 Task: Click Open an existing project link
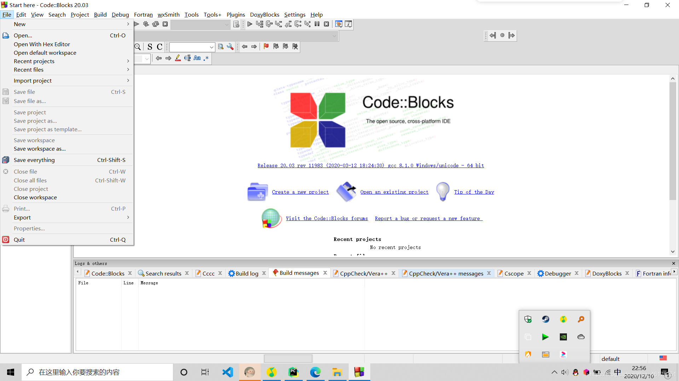coord(394,192)
